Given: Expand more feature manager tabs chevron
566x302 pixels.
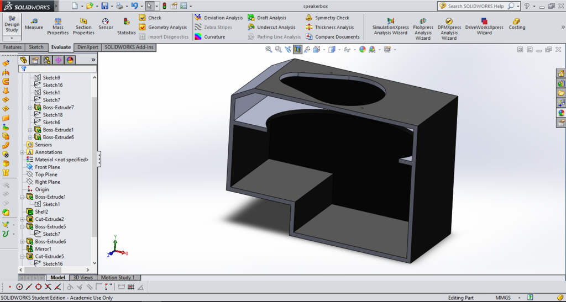Looking at the screenshot, I should tap(93, 60).
